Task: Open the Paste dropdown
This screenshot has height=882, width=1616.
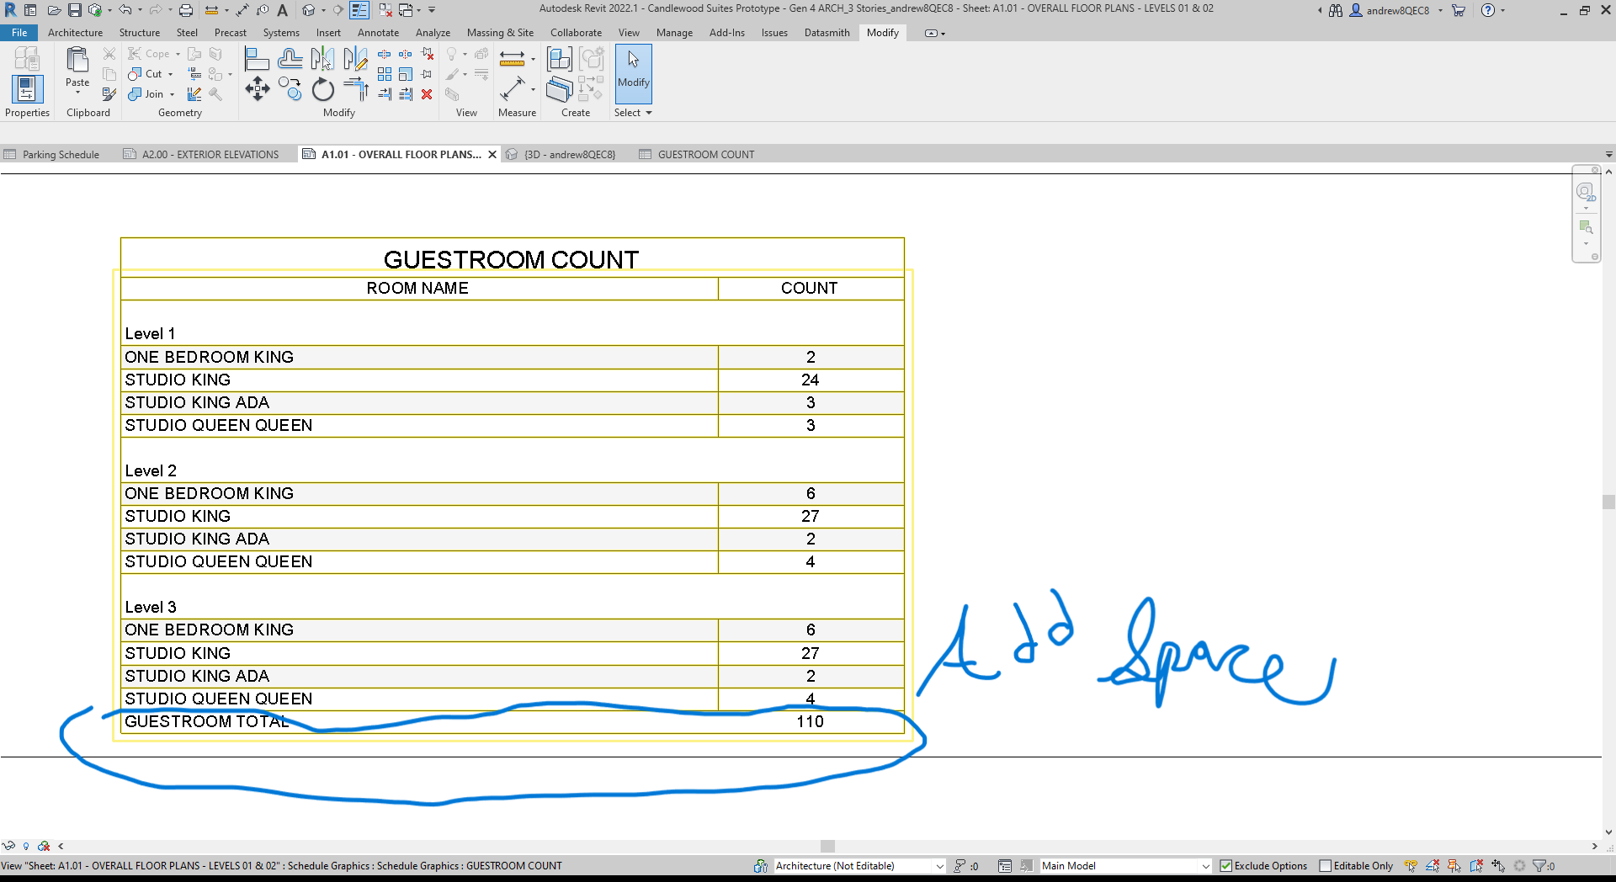Action: pos(77,93)
